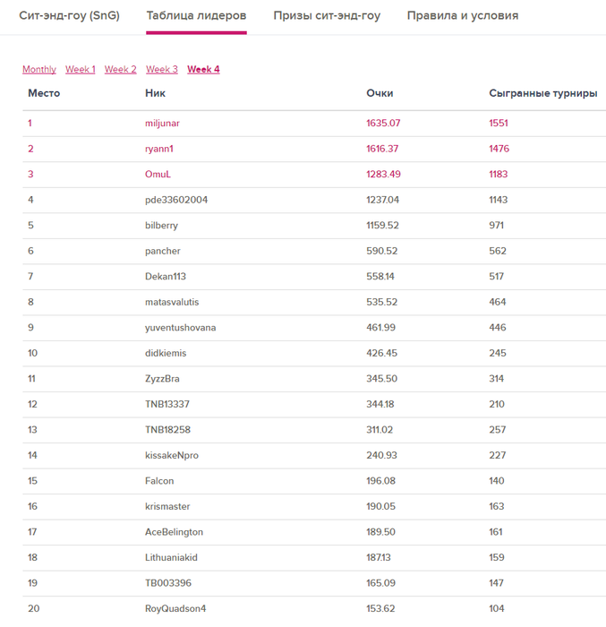Screen dimensions: 606x627
Task: Click the kissakeNpro nickname
Action: (172, 456)
